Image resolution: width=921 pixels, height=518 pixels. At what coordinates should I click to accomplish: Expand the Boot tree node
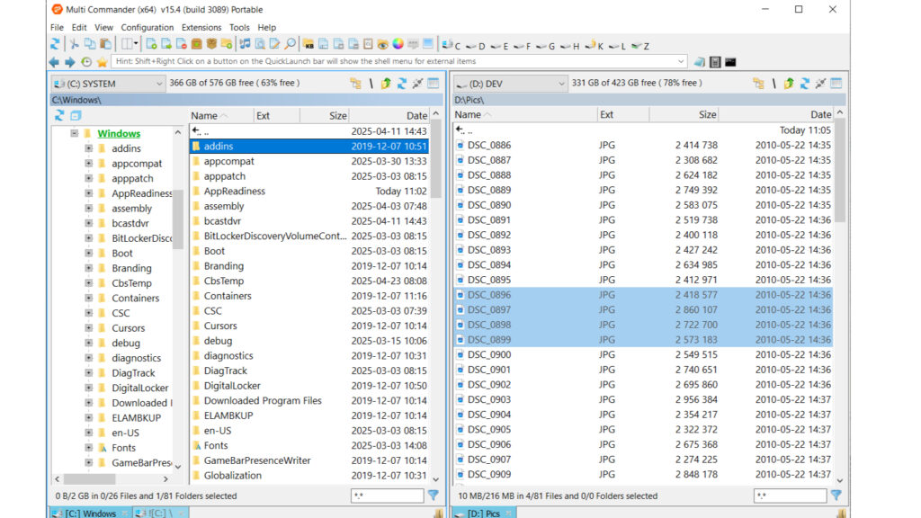coord(89,253)
